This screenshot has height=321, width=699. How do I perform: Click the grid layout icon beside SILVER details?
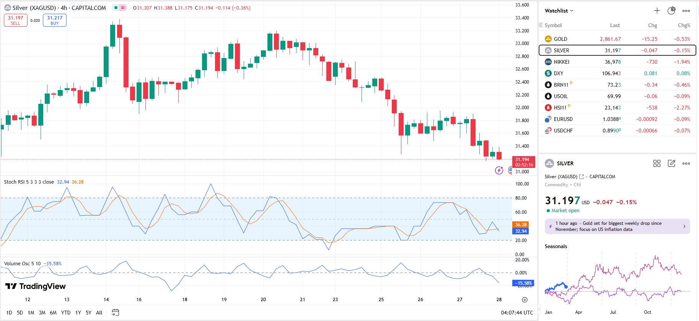(657, 163)
